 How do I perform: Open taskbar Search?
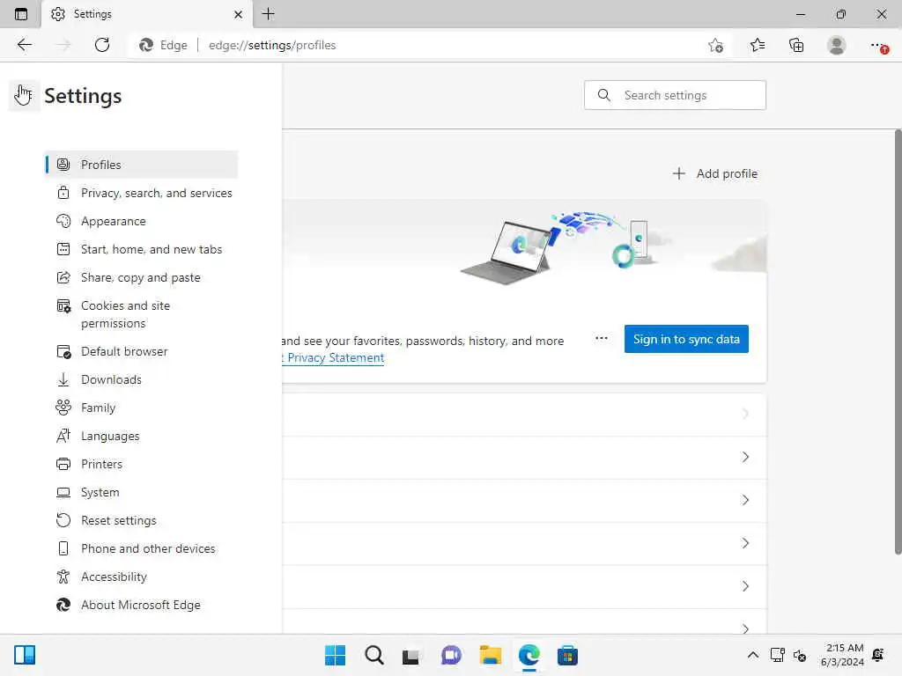point(373,655)
